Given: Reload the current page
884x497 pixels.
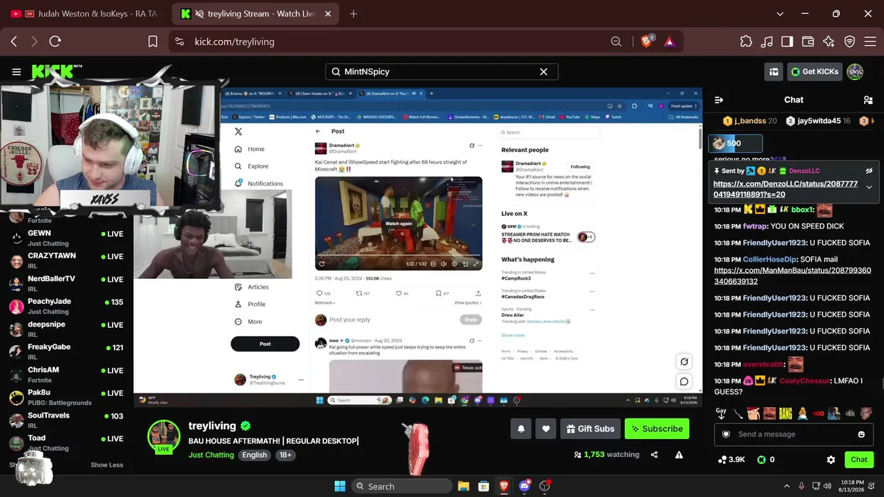Looking at the screenshot, I should [x=55, y=41].
